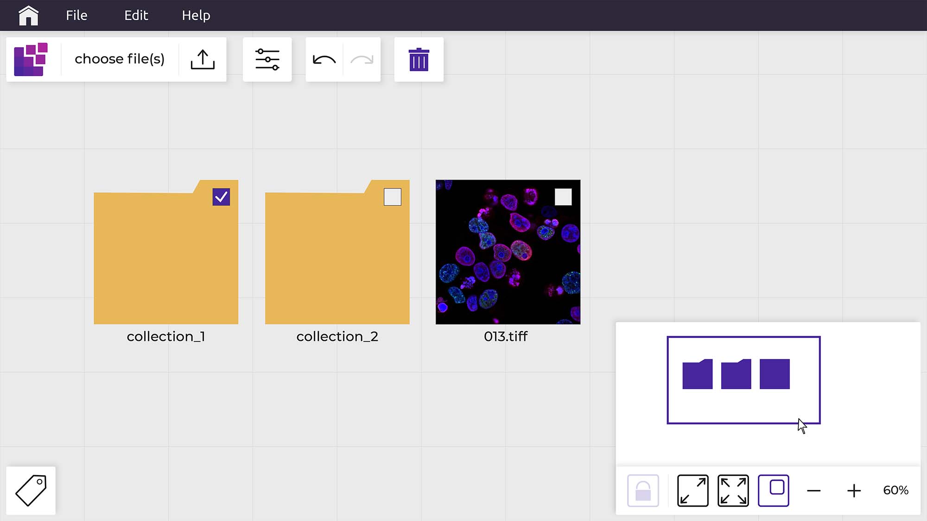The width and height of the screenshot is (927, 521).
Task: Open the Edit menu
Action: point(136,15)
